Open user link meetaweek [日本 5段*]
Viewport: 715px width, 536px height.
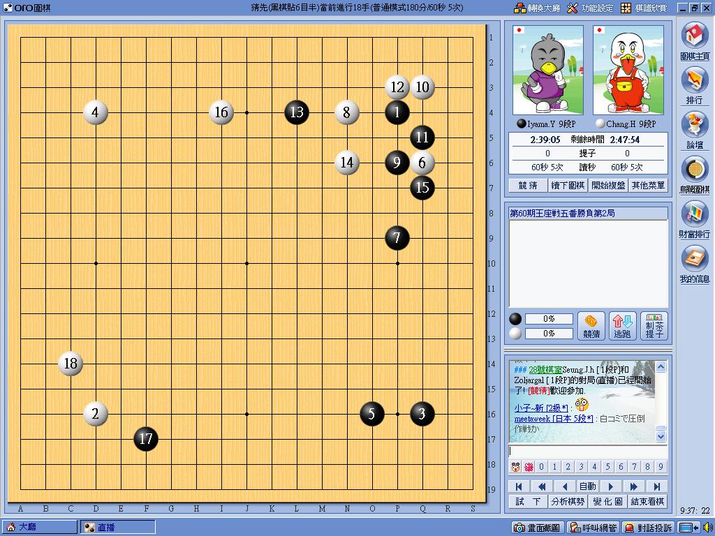tap(554, 419)
